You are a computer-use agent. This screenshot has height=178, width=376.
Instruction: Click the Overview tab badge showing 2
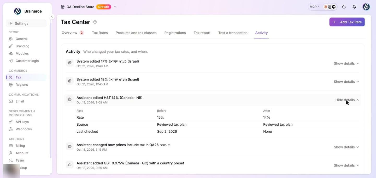(82, 33)
